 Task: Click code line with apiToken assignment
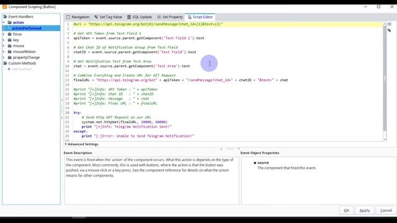(x=139, y=38)
